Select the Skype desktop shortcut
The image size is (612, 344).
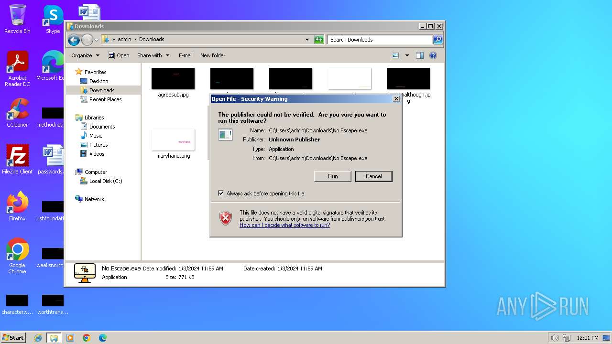tap(53, 19)
